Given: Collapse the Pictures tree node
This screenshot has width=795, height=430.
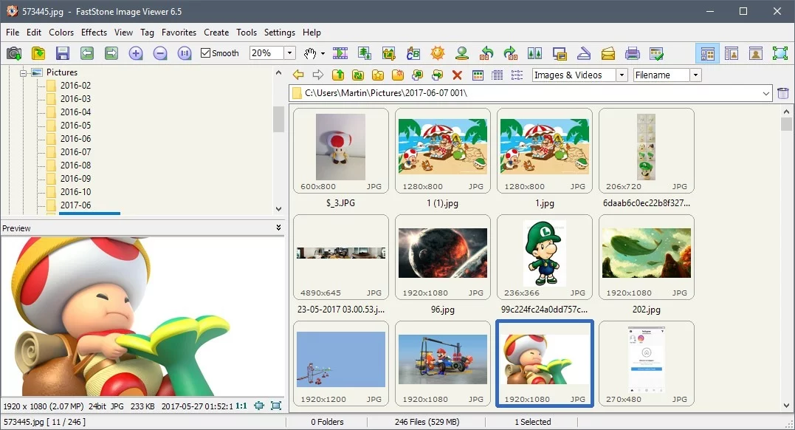Looking at the screenshot, I should click(x=23, y=72).
